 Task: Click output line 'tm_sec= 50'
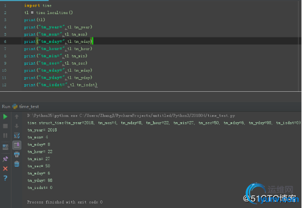pos(39,166)
